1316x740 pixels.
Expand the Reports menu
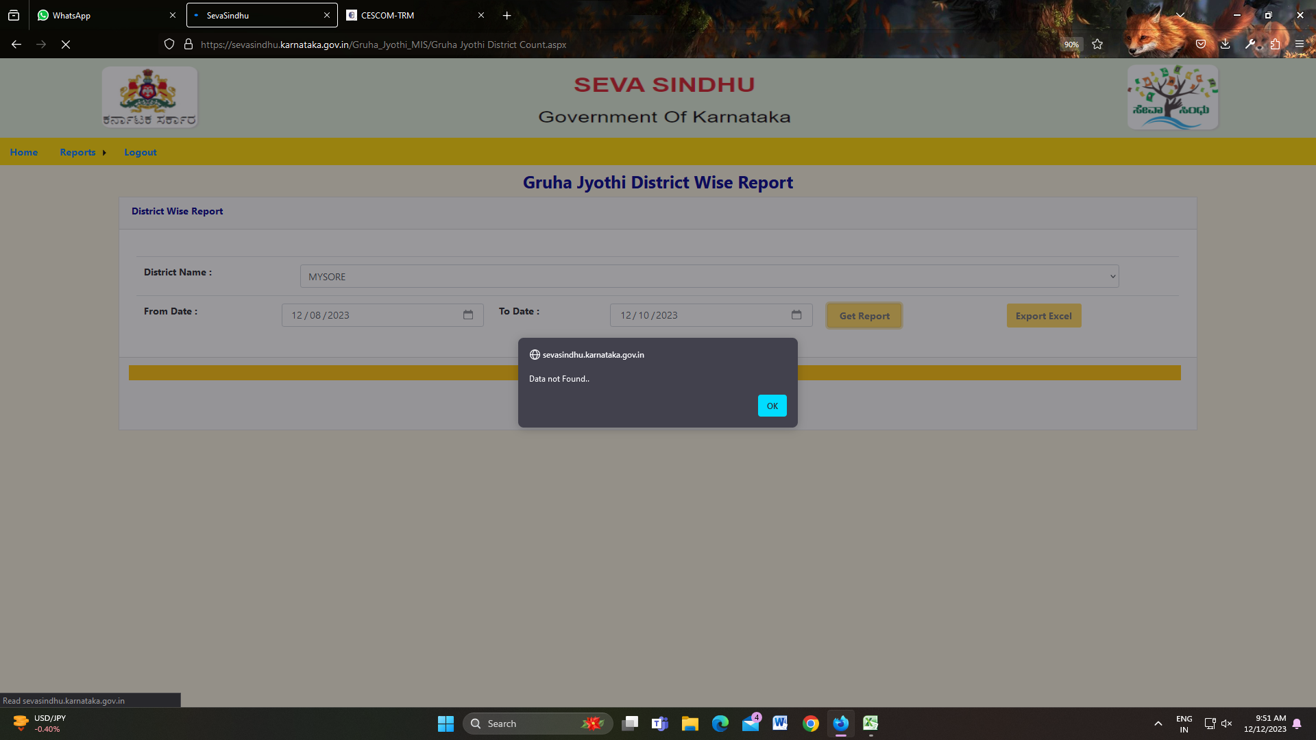82,152
